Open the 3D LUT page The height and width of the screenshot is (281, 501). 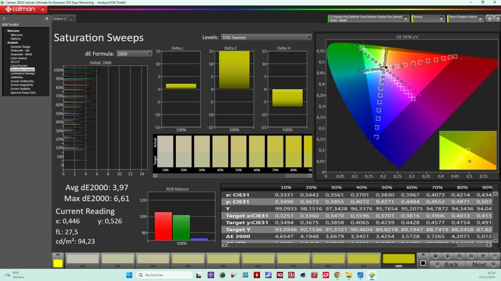tap(15, 62)
